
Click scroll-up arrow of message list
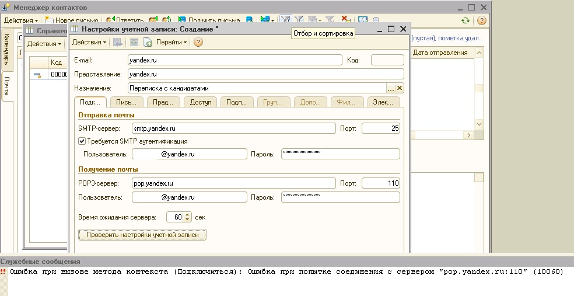click(479, 53)
